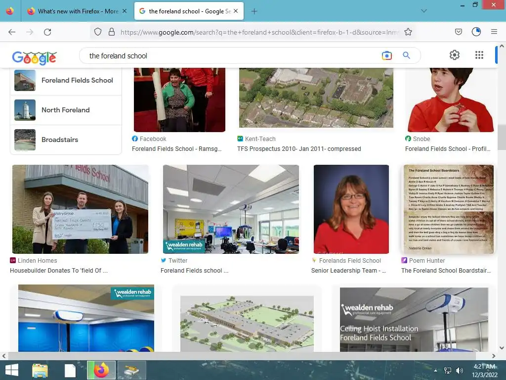Open the woman portrait image

(x=351, y=209)
